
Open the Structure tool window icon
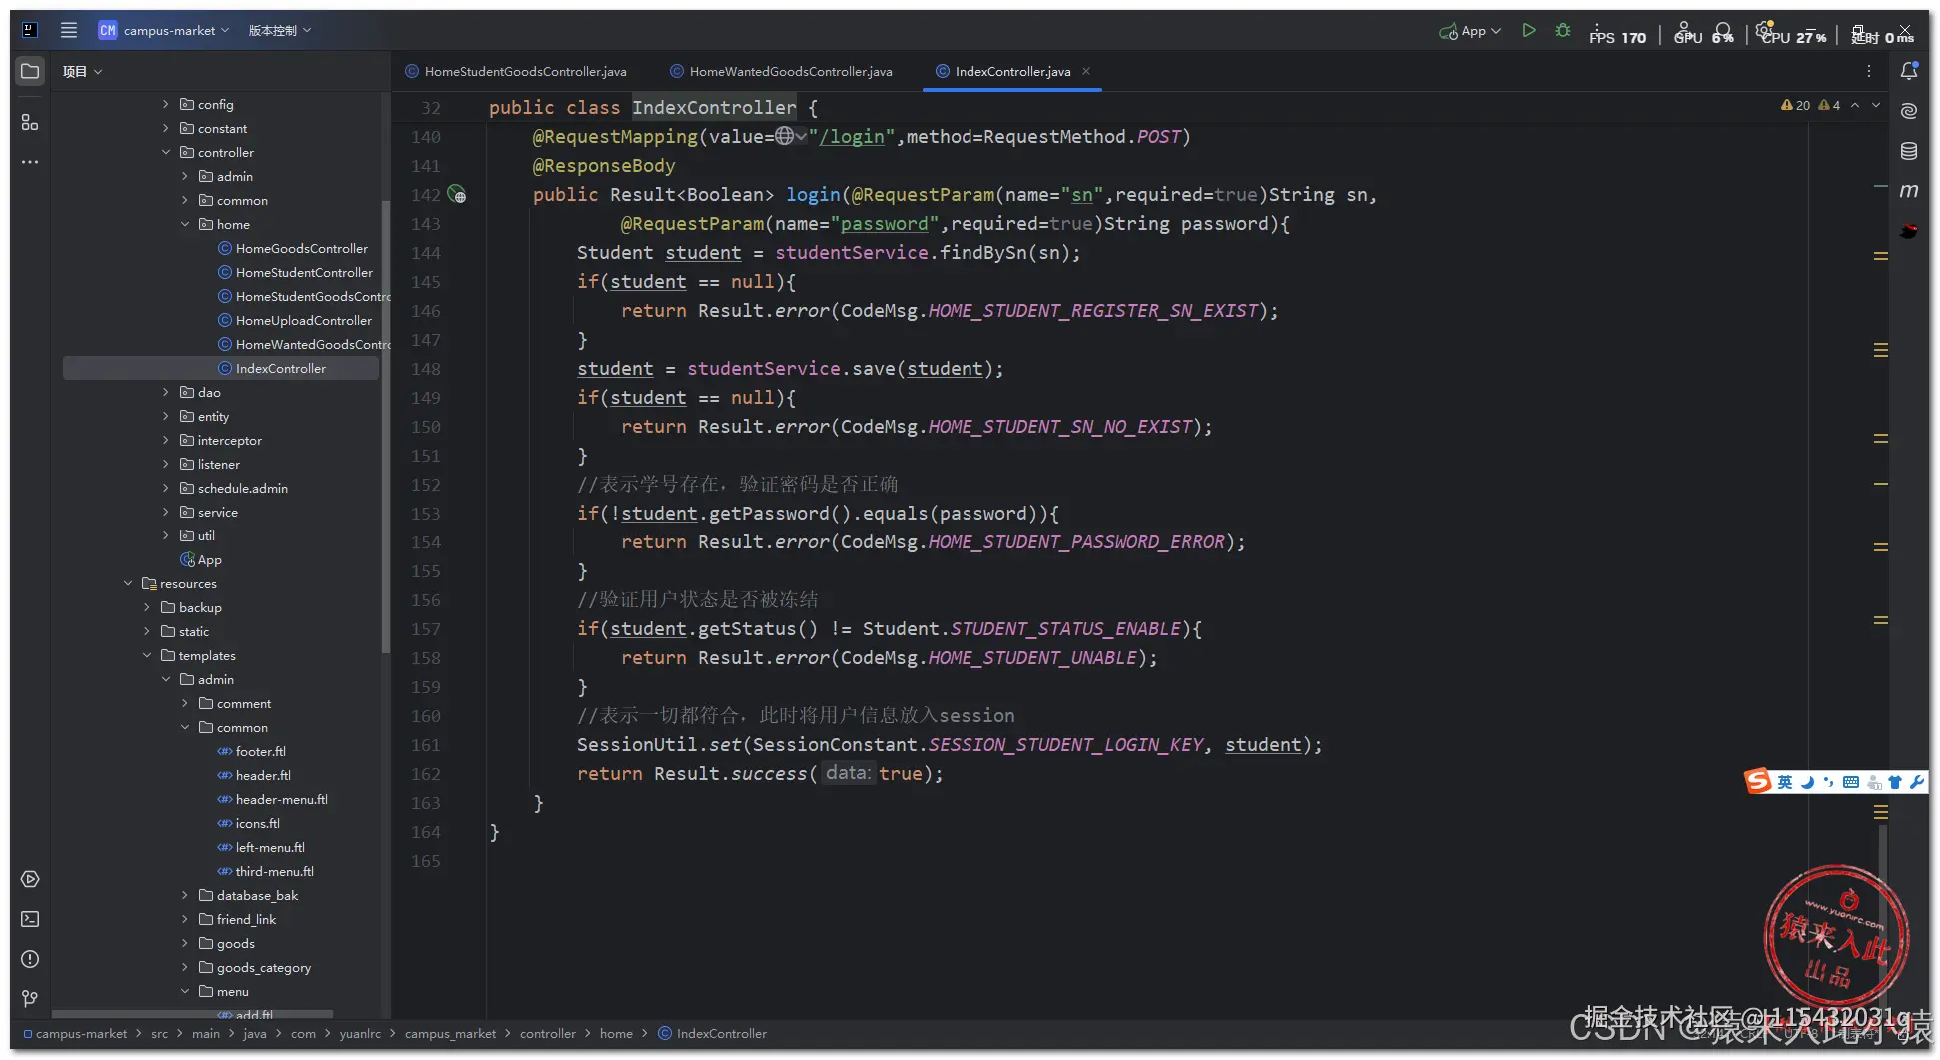[30, 122]
